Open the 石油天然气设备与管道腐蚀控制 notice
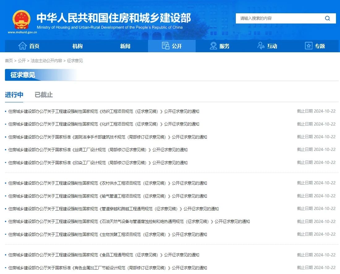This screenshot has height=274, width=340. [129, 221]
